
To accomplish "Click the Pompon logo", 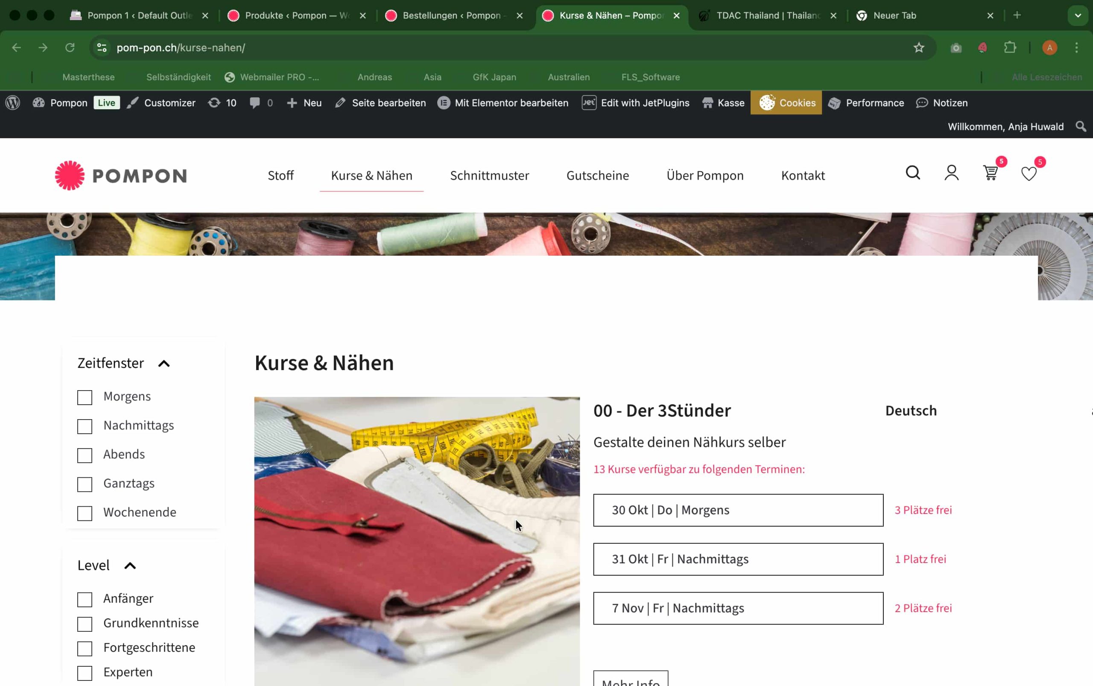I will coord(121,175).
